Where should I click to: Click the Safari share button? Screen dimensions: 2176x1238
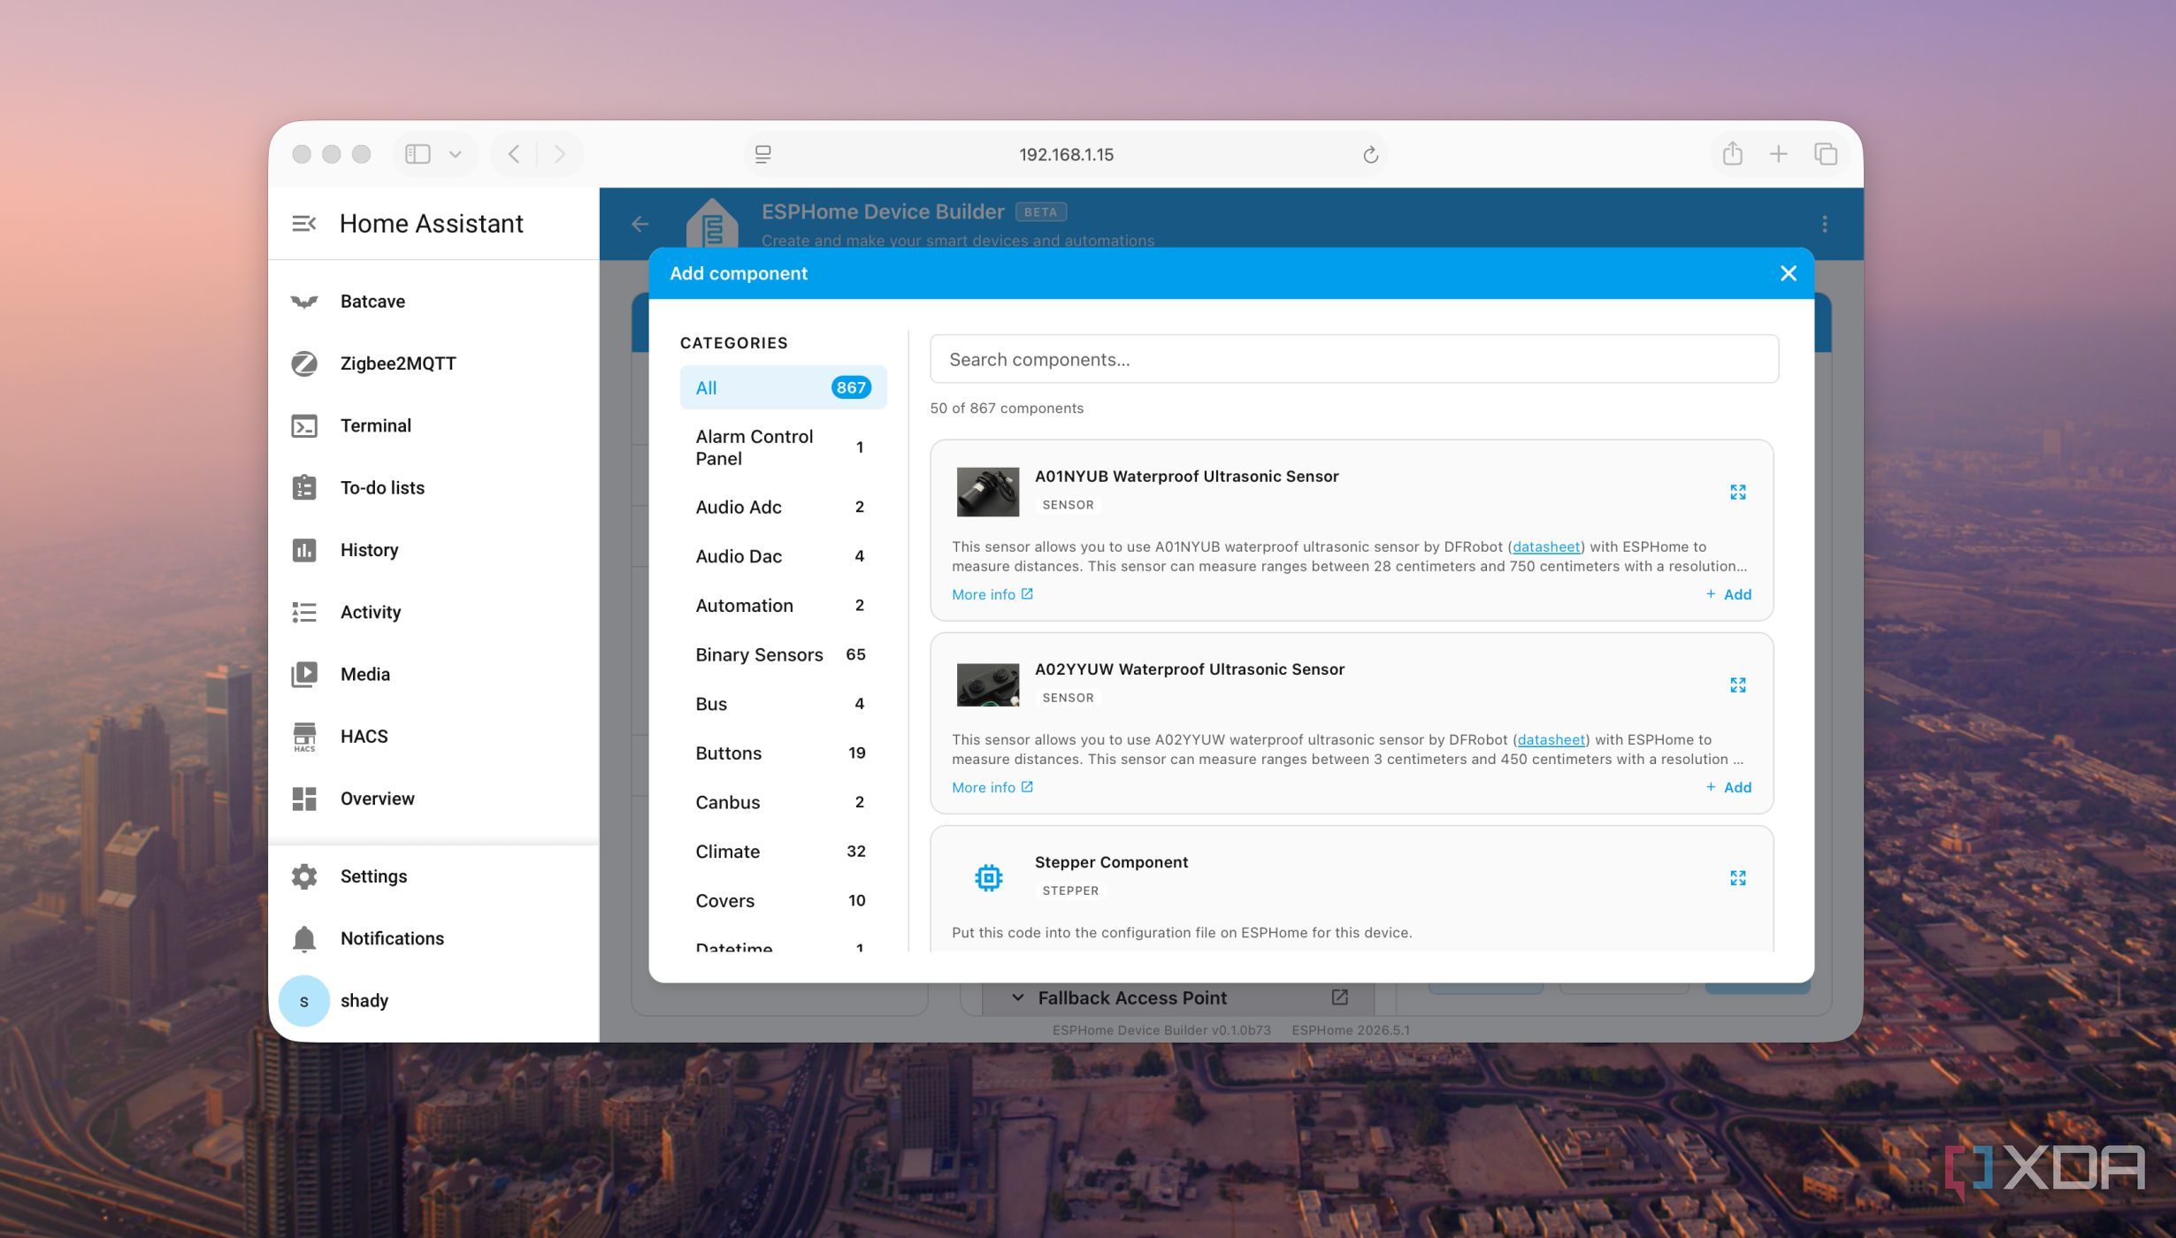(1732, 154)
